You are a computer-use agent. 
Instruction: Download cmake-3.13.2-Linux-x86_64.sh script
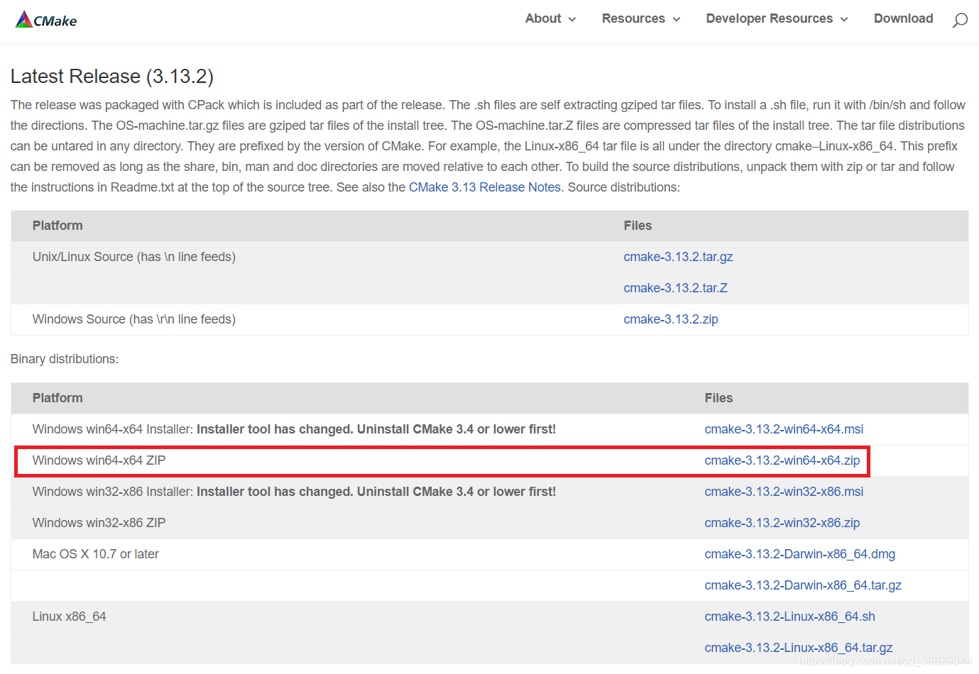click(789, 617)
